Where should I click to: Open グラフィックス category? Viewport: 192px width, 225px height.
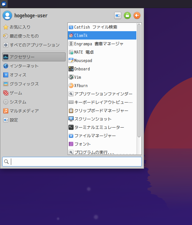[x=34, y=84]
